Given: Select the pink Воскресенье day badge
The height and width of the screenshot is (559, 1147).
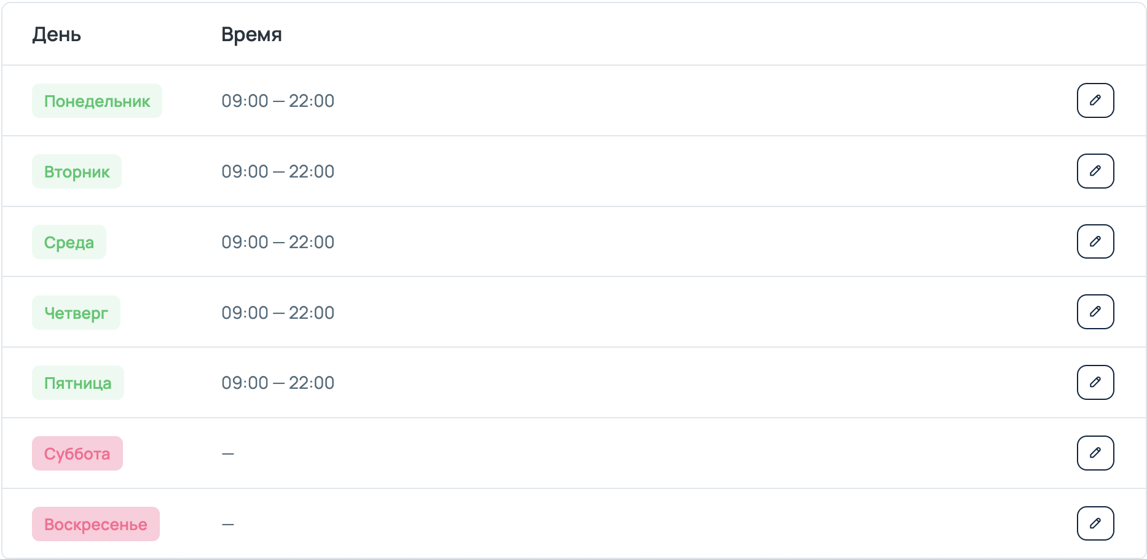Looking at the screenshot, I should 96,524.
